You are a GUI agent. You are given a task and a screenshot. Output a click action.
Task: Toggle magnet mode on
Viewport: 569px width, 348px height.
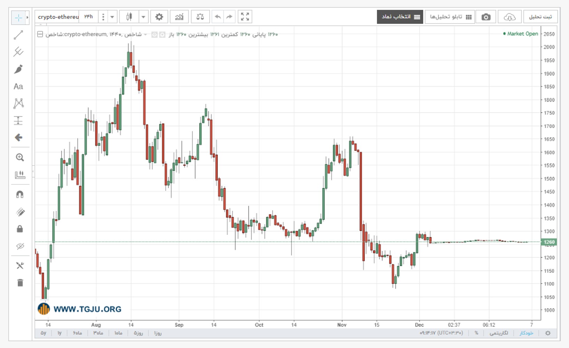(x=20, y=195)
